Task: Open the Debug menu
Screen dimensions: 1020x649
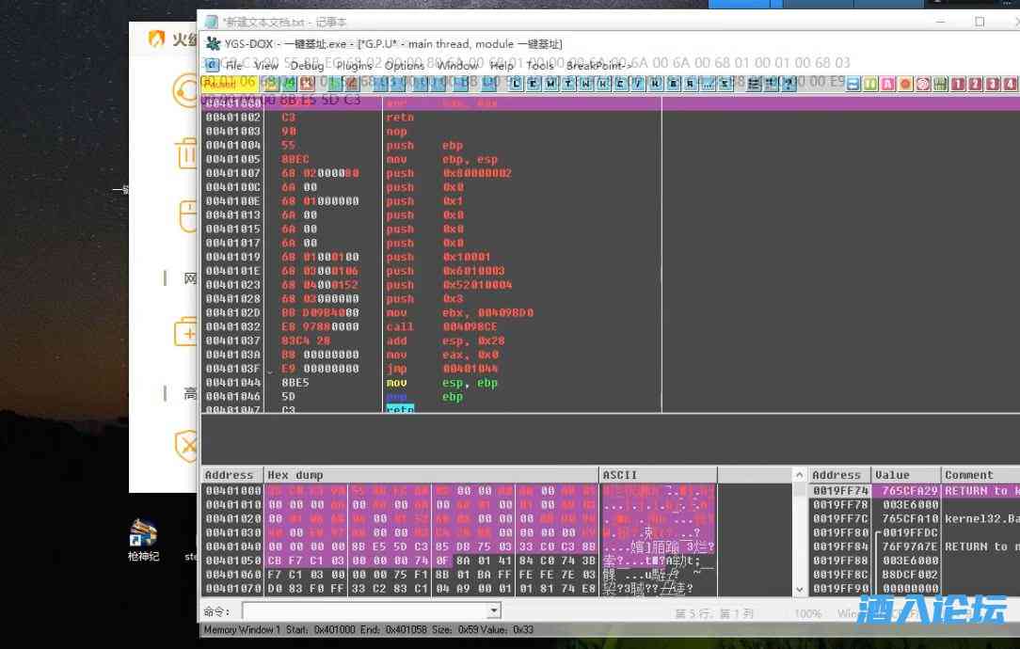Action: coord(307,66)
